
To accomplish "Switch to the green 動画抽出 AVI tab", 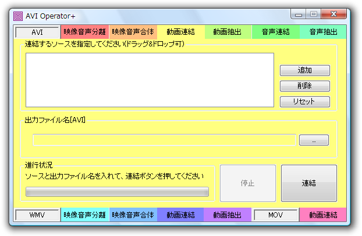I will pyautogui.click(x=228, y=32).
